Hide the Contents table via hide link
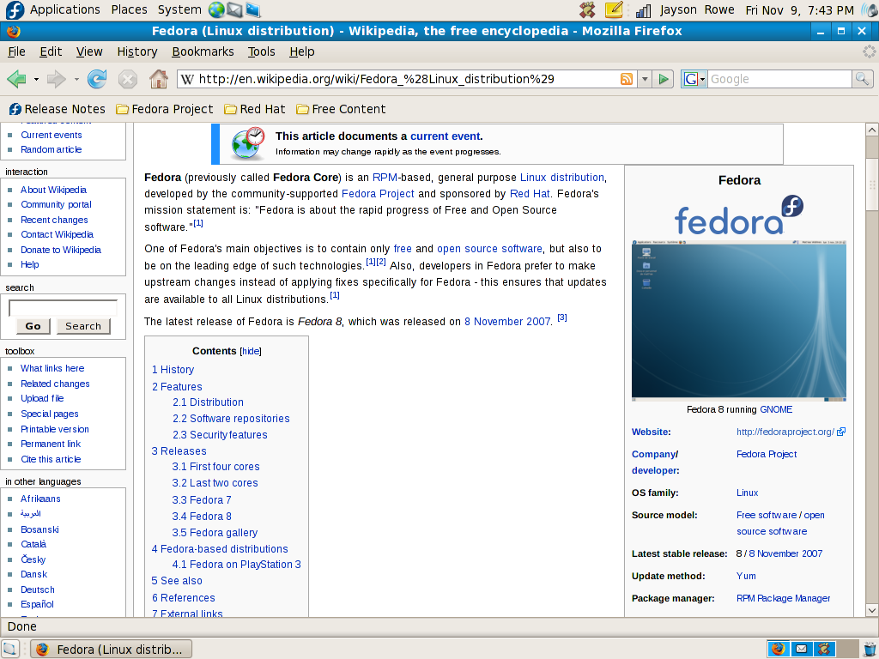This screenshot has height=659, width=879. [x=251, y=351]
